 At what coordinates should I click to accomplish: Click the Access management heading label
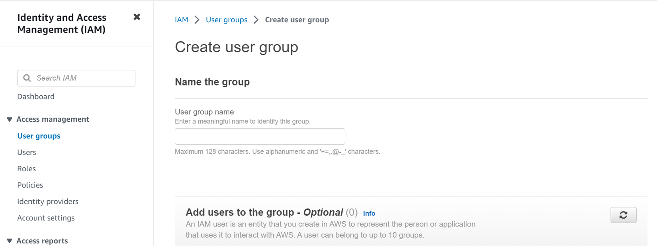[x=53, y=119]
